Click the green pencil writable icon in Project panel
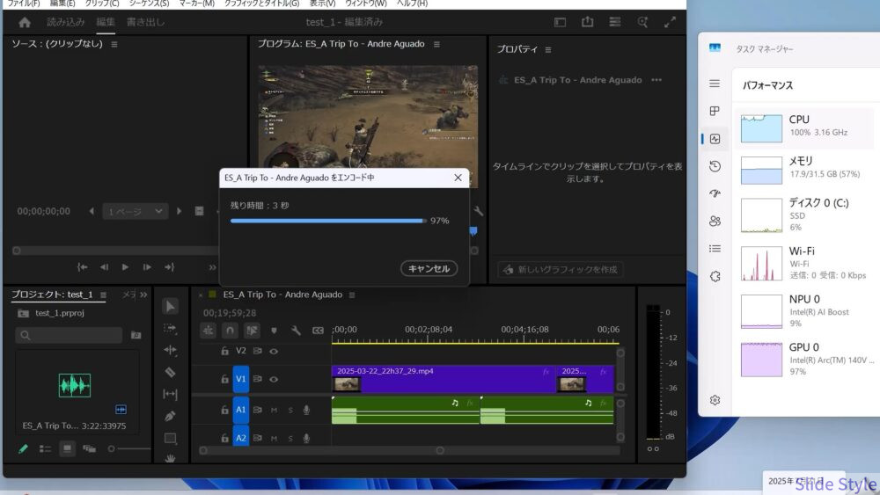The width and height of the screenshot is (880, 495). pos(23,449)
